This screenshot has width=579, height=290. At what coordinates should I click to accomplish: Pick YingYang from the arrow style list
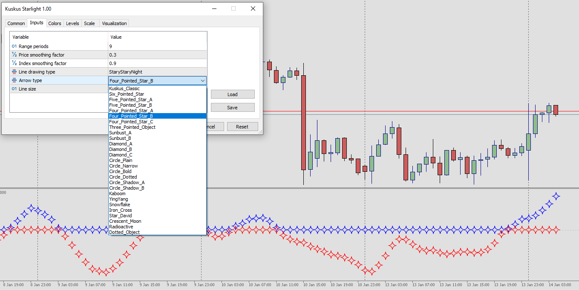[x=118, y=199]
